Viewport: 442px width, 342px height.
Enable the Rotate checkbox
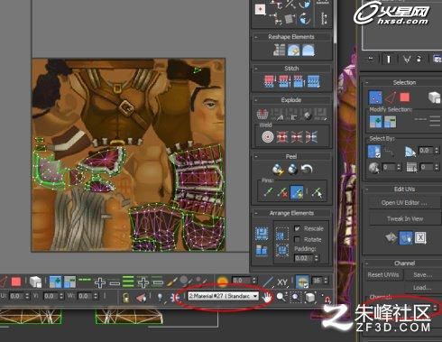[297, 239]
